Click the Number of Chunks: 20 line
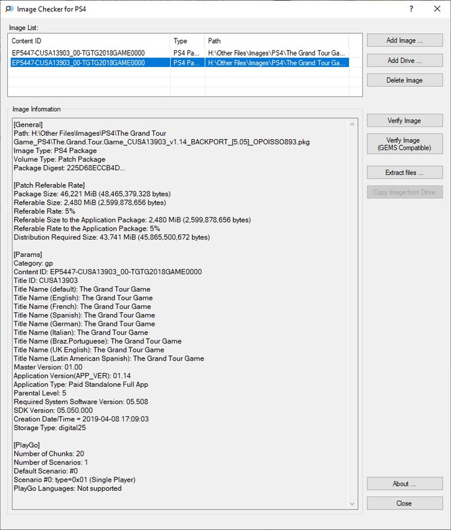451x530 pixels. coord(49,454)
